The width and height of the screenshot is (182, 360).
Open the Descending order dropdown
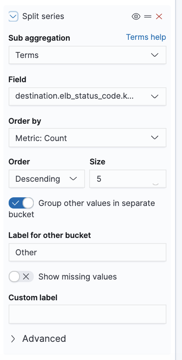click(47, 179)
